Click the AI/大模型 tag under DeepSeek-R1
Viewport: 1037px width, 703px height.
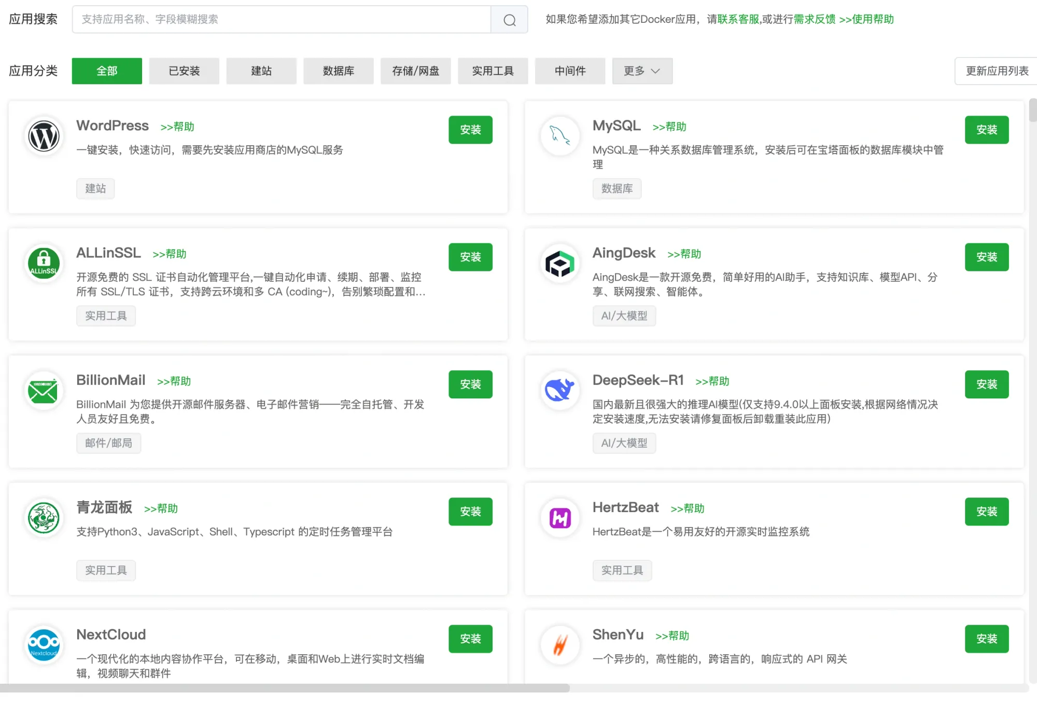point(624,443)
